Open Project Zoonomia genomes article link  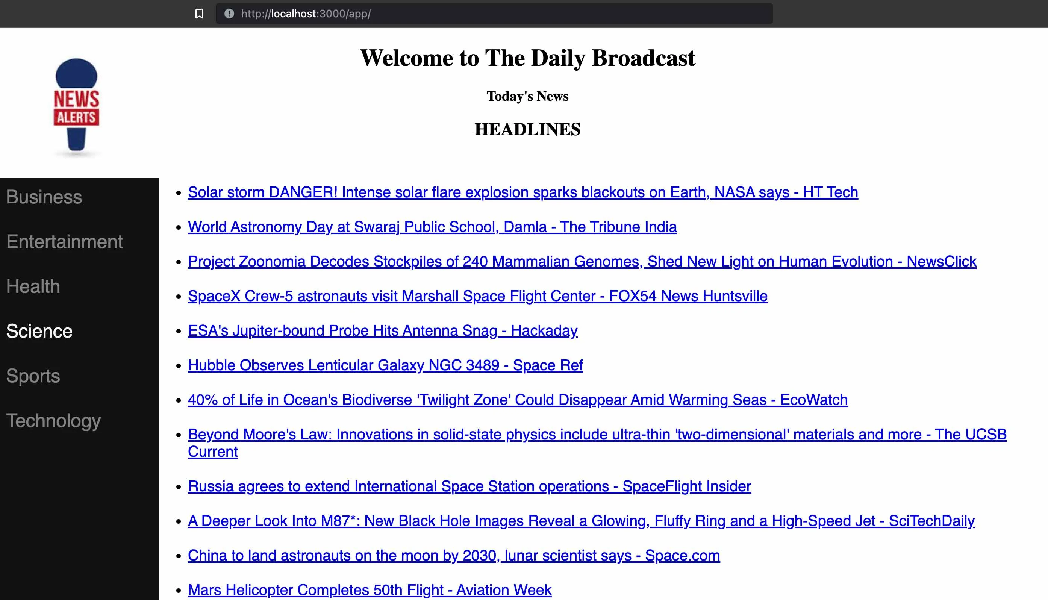click(582, 262)
